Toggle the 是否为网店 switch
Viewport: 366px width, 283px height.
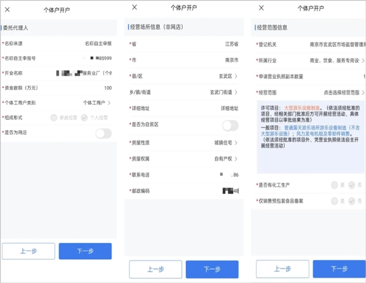tap(103, 132)
